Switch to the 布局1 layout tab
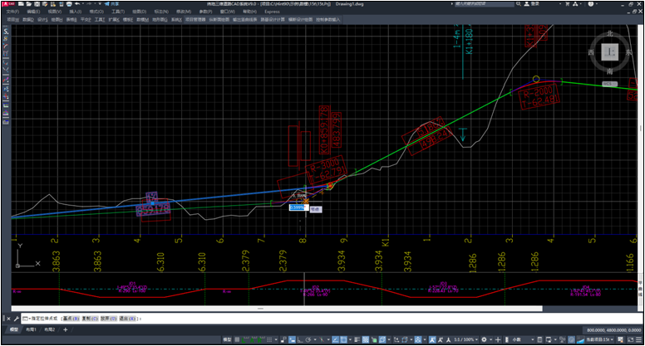 tap(30, 329)
